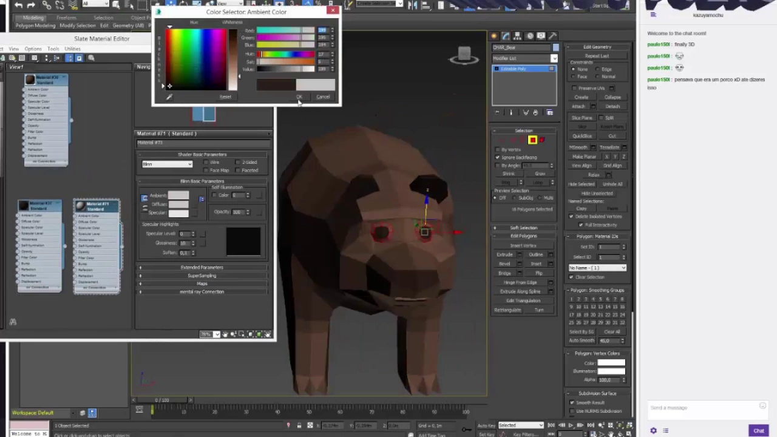Open the Hierarchy command panel tab
Viewport: 777px width, 437px height.
518,36
